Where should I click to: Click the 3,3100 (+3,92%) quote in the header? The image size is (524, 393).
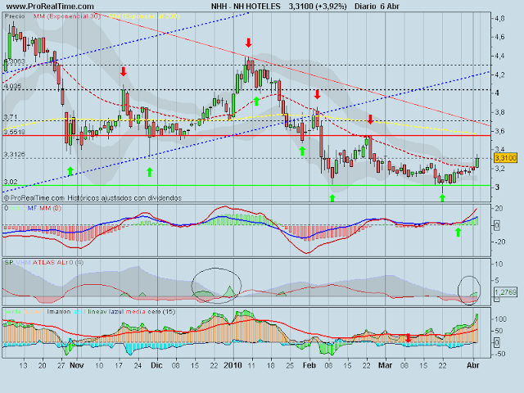pos(318,7)
